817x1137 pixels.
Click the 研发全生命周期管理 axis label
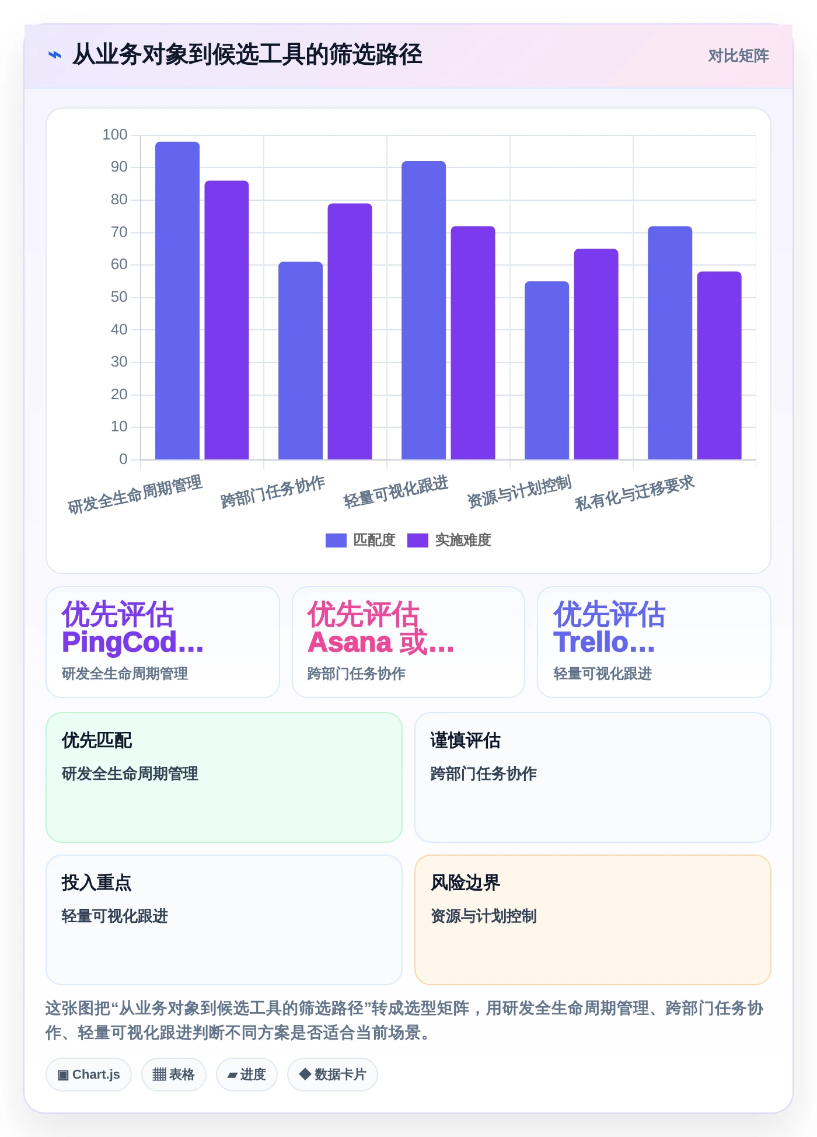tap(135, 494)
